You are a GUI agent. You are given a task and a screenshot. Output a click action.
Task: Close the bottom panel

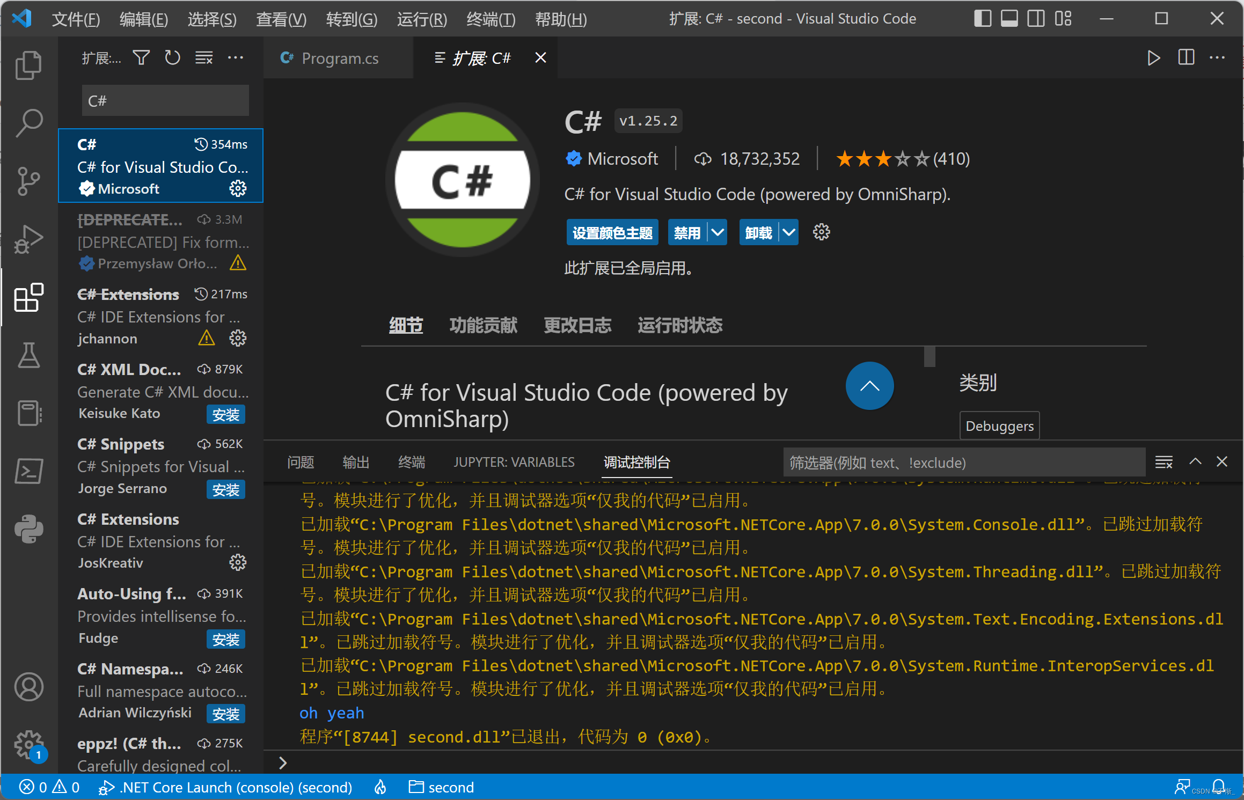[1222, 462]
